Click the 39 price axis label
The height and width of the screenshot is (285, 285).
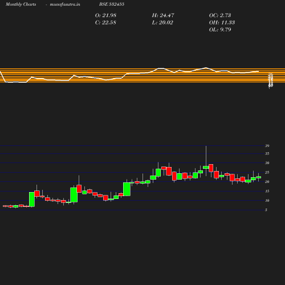point(267,146)
